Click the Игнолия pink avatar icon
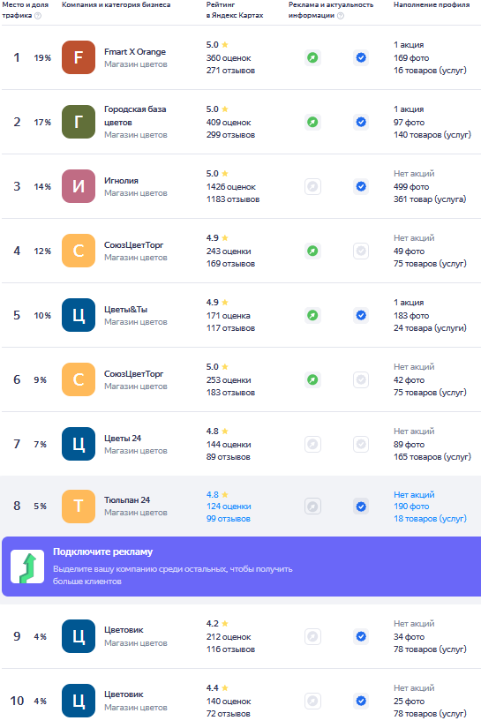Screen dimensions: 481x728 click(x=79, y=187)
